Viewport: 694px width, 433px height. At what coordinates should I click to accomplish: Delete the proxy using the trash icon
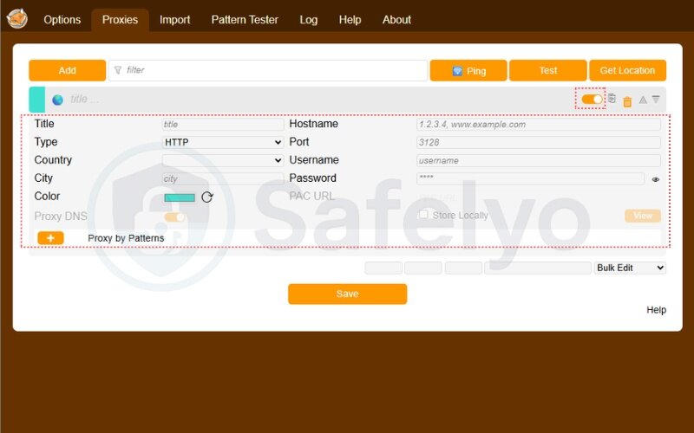627,102
